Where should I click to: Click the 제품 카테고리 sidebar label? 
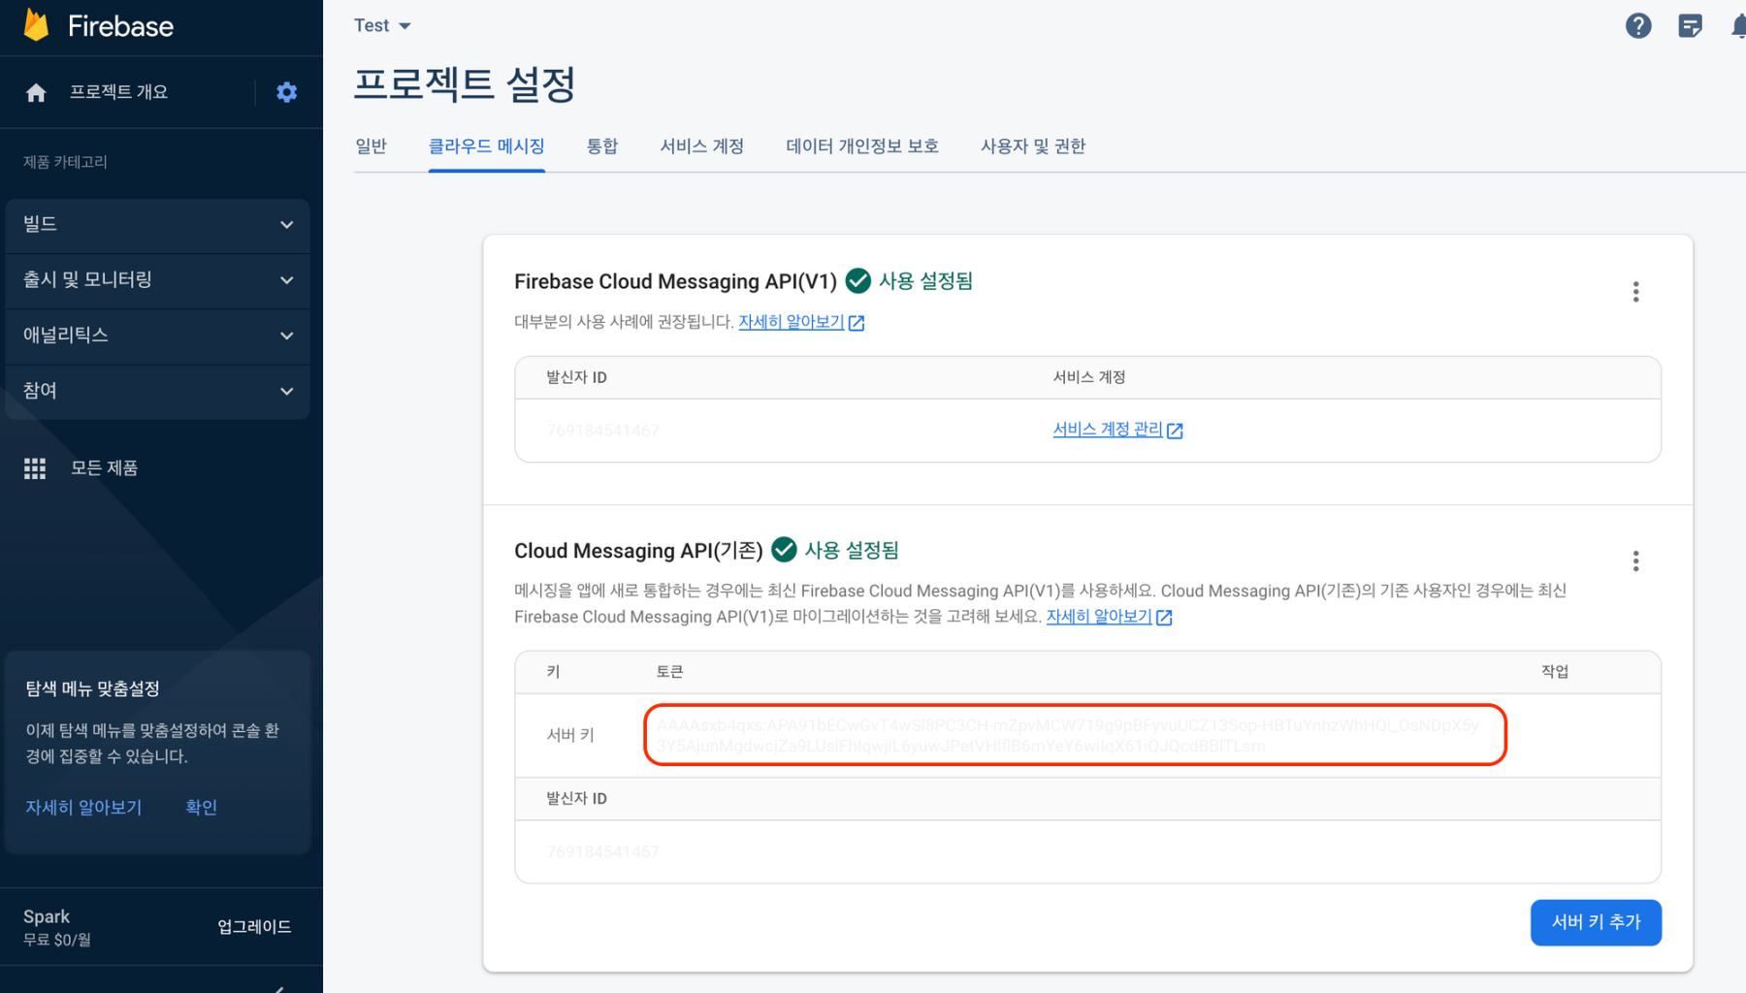click(65, 162)
